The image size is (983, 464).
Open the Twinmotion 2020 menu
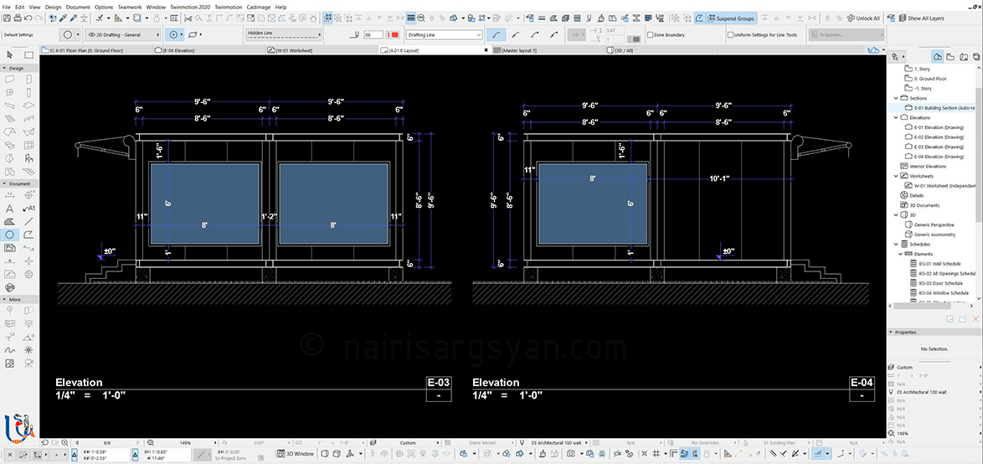(190, 6)
